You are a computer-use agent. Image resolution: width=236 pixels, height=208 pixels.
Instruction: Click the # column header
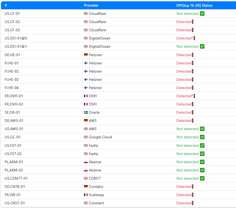pos(6,5)
